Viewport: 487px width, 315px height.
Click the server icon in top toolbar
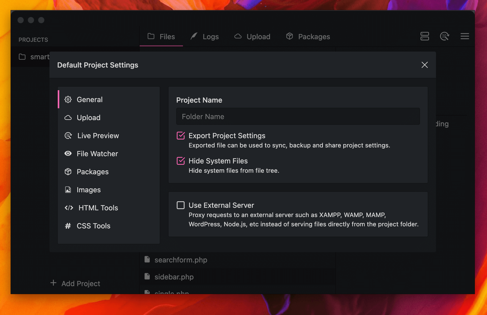click(x=424, y=36)
